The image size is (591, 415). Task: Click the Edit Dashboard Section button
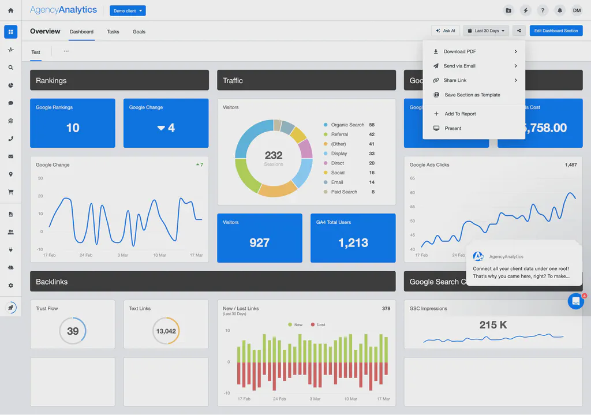point(556,31)
